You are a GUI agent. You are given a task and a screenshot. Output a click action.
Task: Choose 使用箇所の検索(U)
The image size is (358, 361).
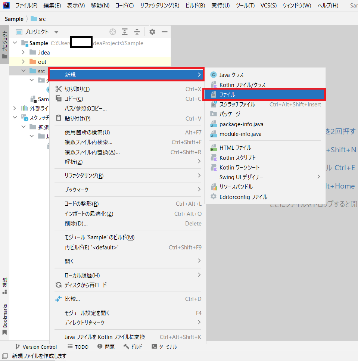[128, 133]
